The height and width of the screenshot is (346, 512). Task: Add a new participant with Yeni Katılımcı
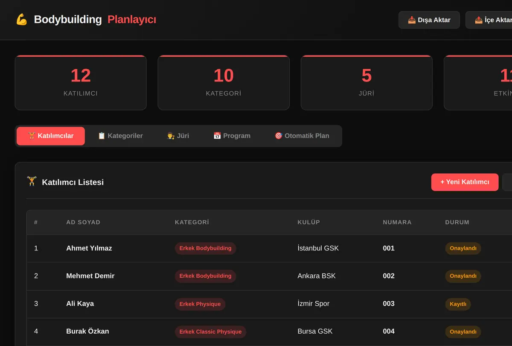click(x=465, y=182)
